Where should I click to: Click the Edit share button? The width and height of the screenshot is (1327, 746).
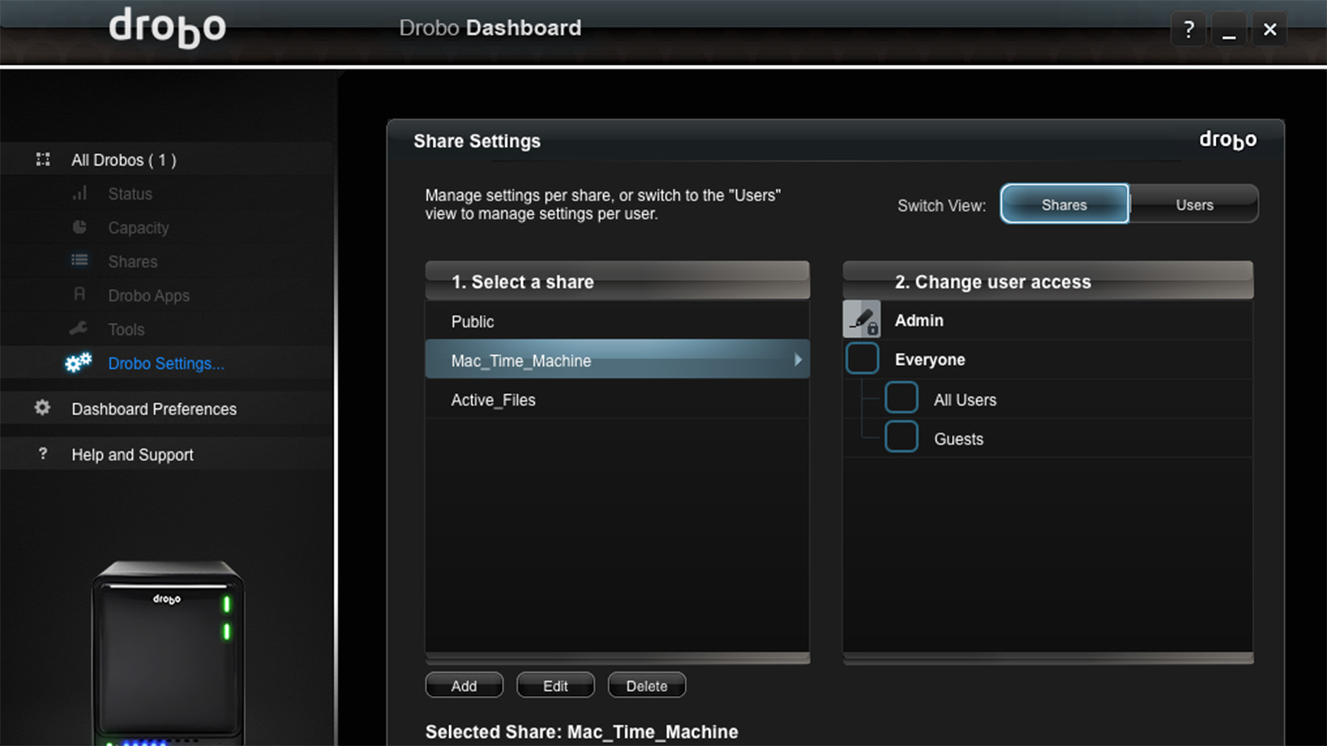tap(555, 686)
